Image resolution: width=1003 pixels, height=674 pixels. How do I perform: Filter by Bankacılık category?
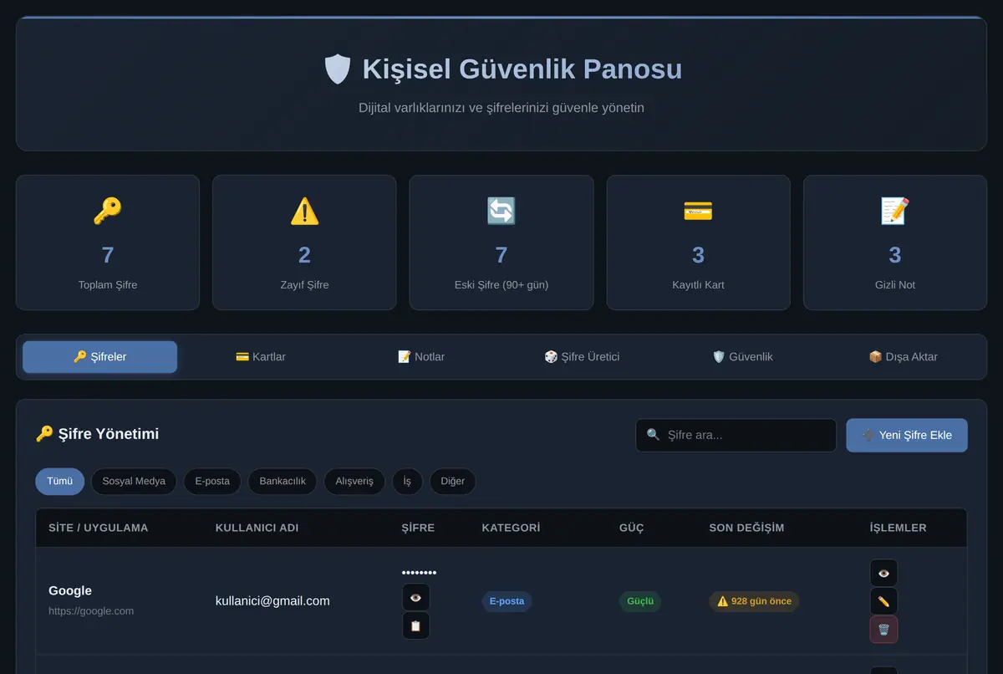click(283, 482)
